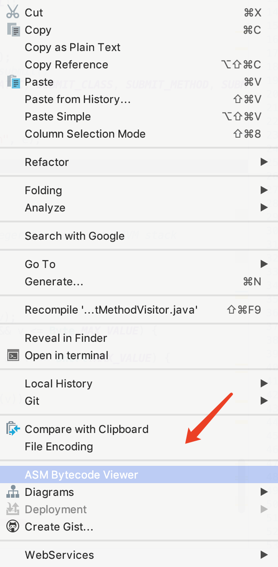Open the Git submenu arrow
This screenshot has height=567, width=278.
pos(263,401)
